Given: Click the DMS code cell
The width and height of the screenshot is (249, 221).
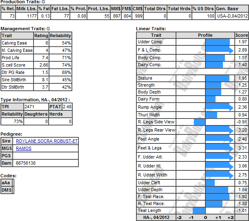Looking at the screenshot, I should click(7, 190).
